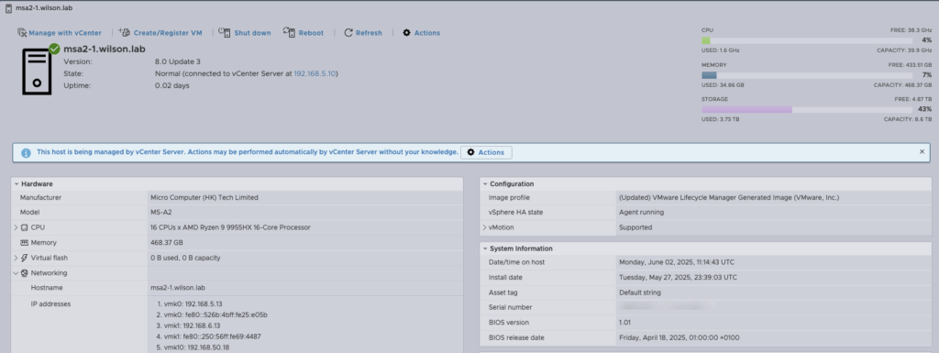Collapse the System Information panel
Viewport: 939px width, 353px height.
(x=485, y=248)
